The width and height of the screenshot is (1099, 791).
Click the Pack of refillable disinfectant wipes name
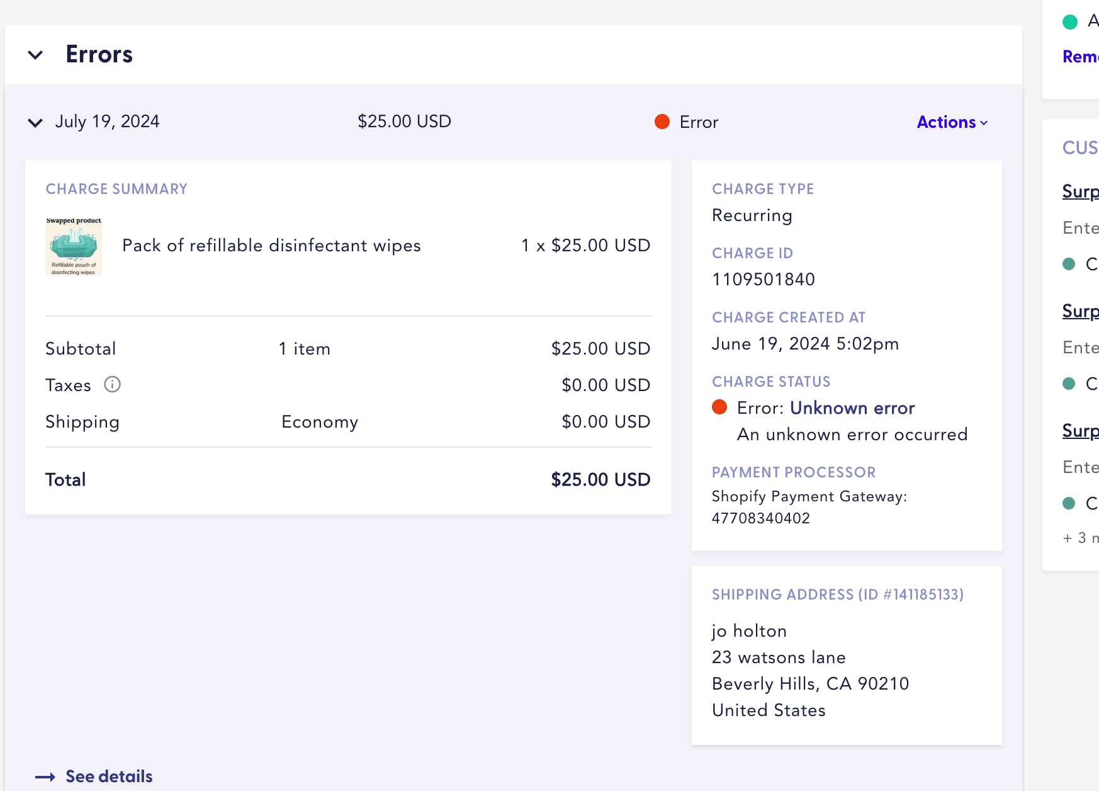pyautogui.click(x=271, y=246)
